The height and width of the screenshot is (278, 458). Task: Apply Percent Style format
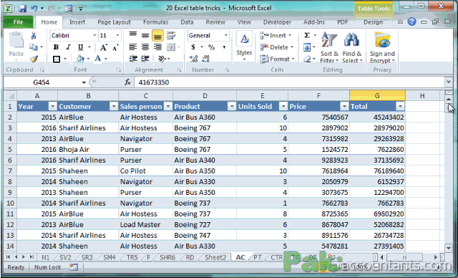[212, 47]
